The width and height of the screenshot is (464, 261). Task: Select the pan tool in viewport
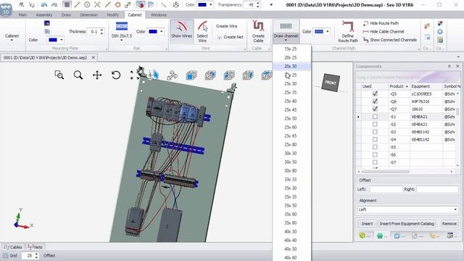(97, 75)
